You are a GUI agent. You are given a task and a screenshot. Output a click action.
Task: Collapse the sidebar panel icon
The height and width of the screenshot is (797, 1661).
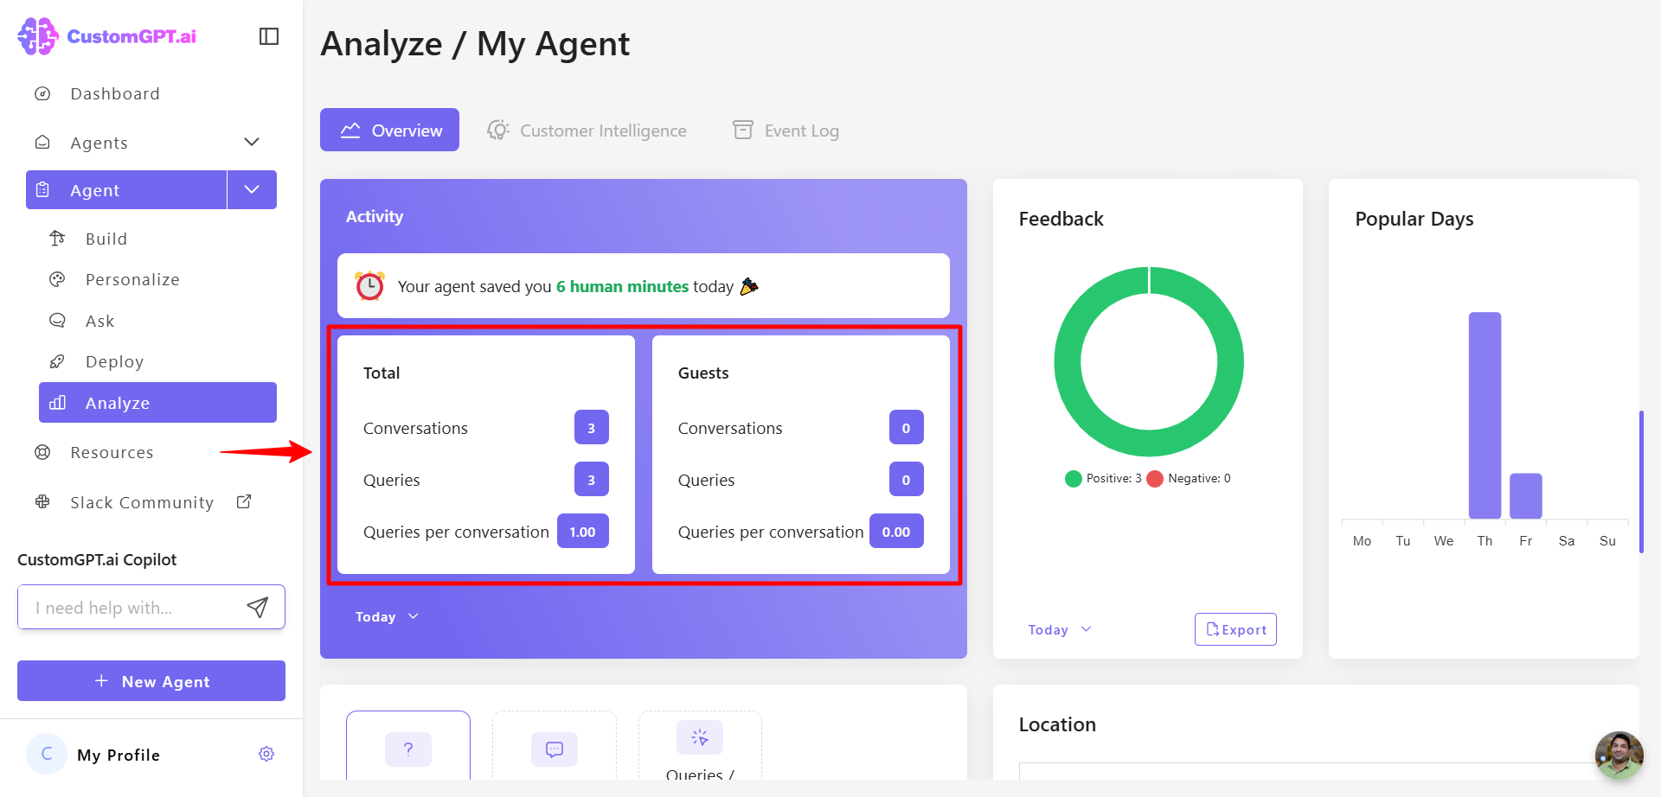269,36
